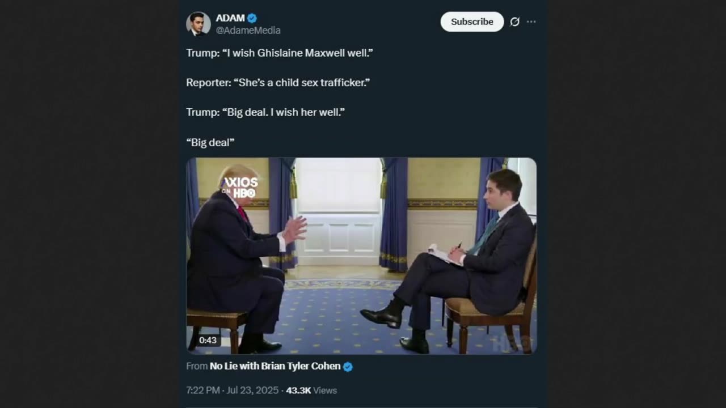This screenshot has height=408, width=726.
Task: Click the final "Big deal" text line
Action: click(x=210, y=142)
